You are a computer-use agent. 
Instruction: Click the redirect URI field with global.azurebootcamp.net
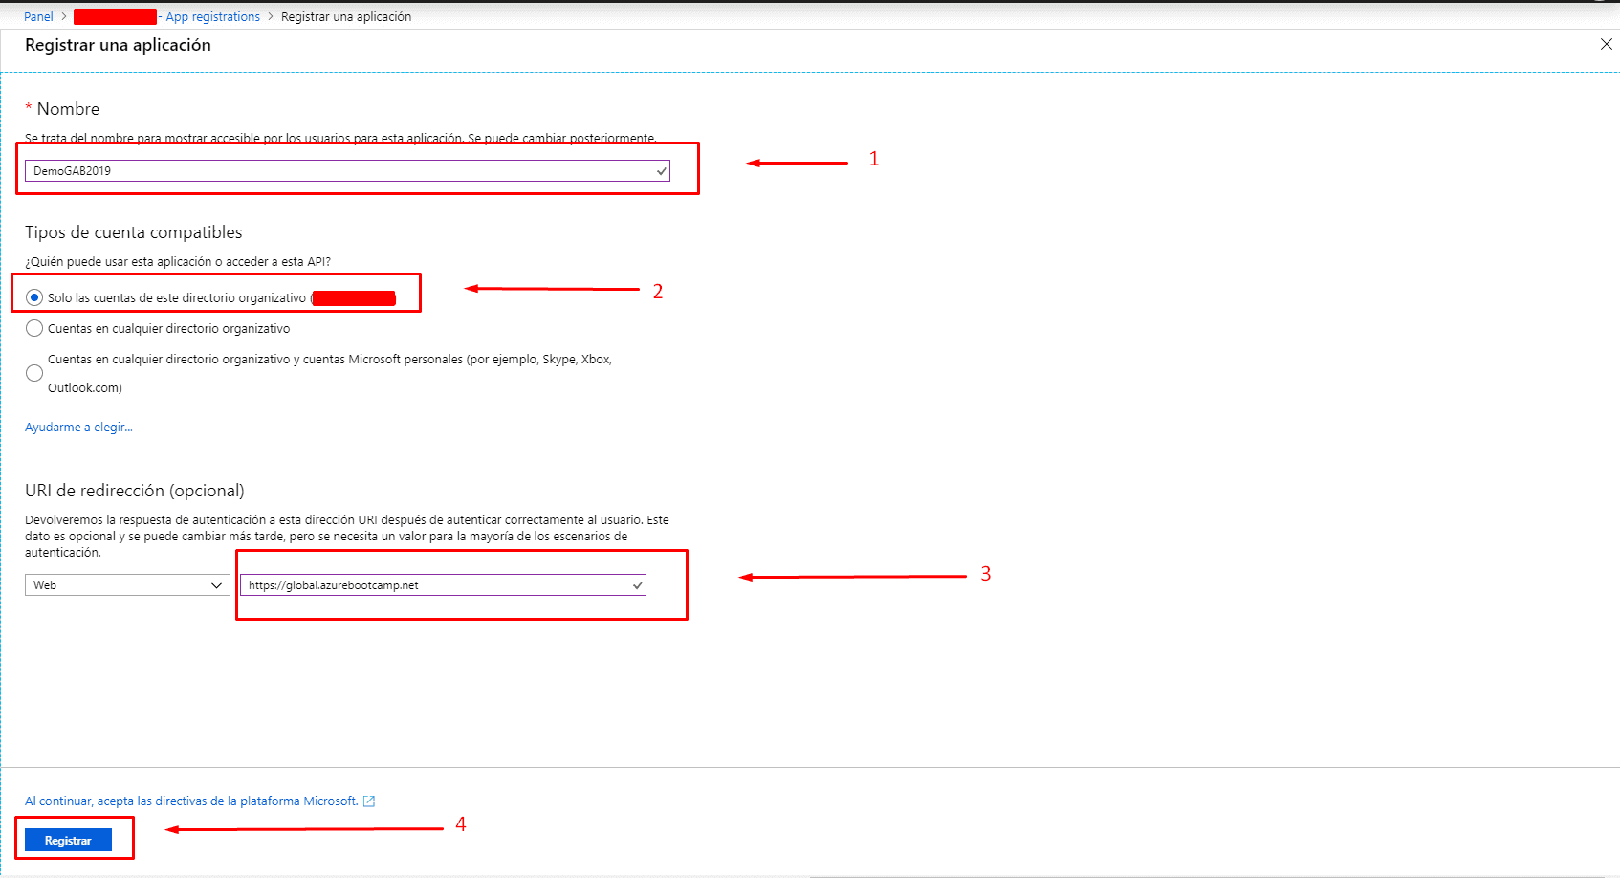tap(443, 585)
